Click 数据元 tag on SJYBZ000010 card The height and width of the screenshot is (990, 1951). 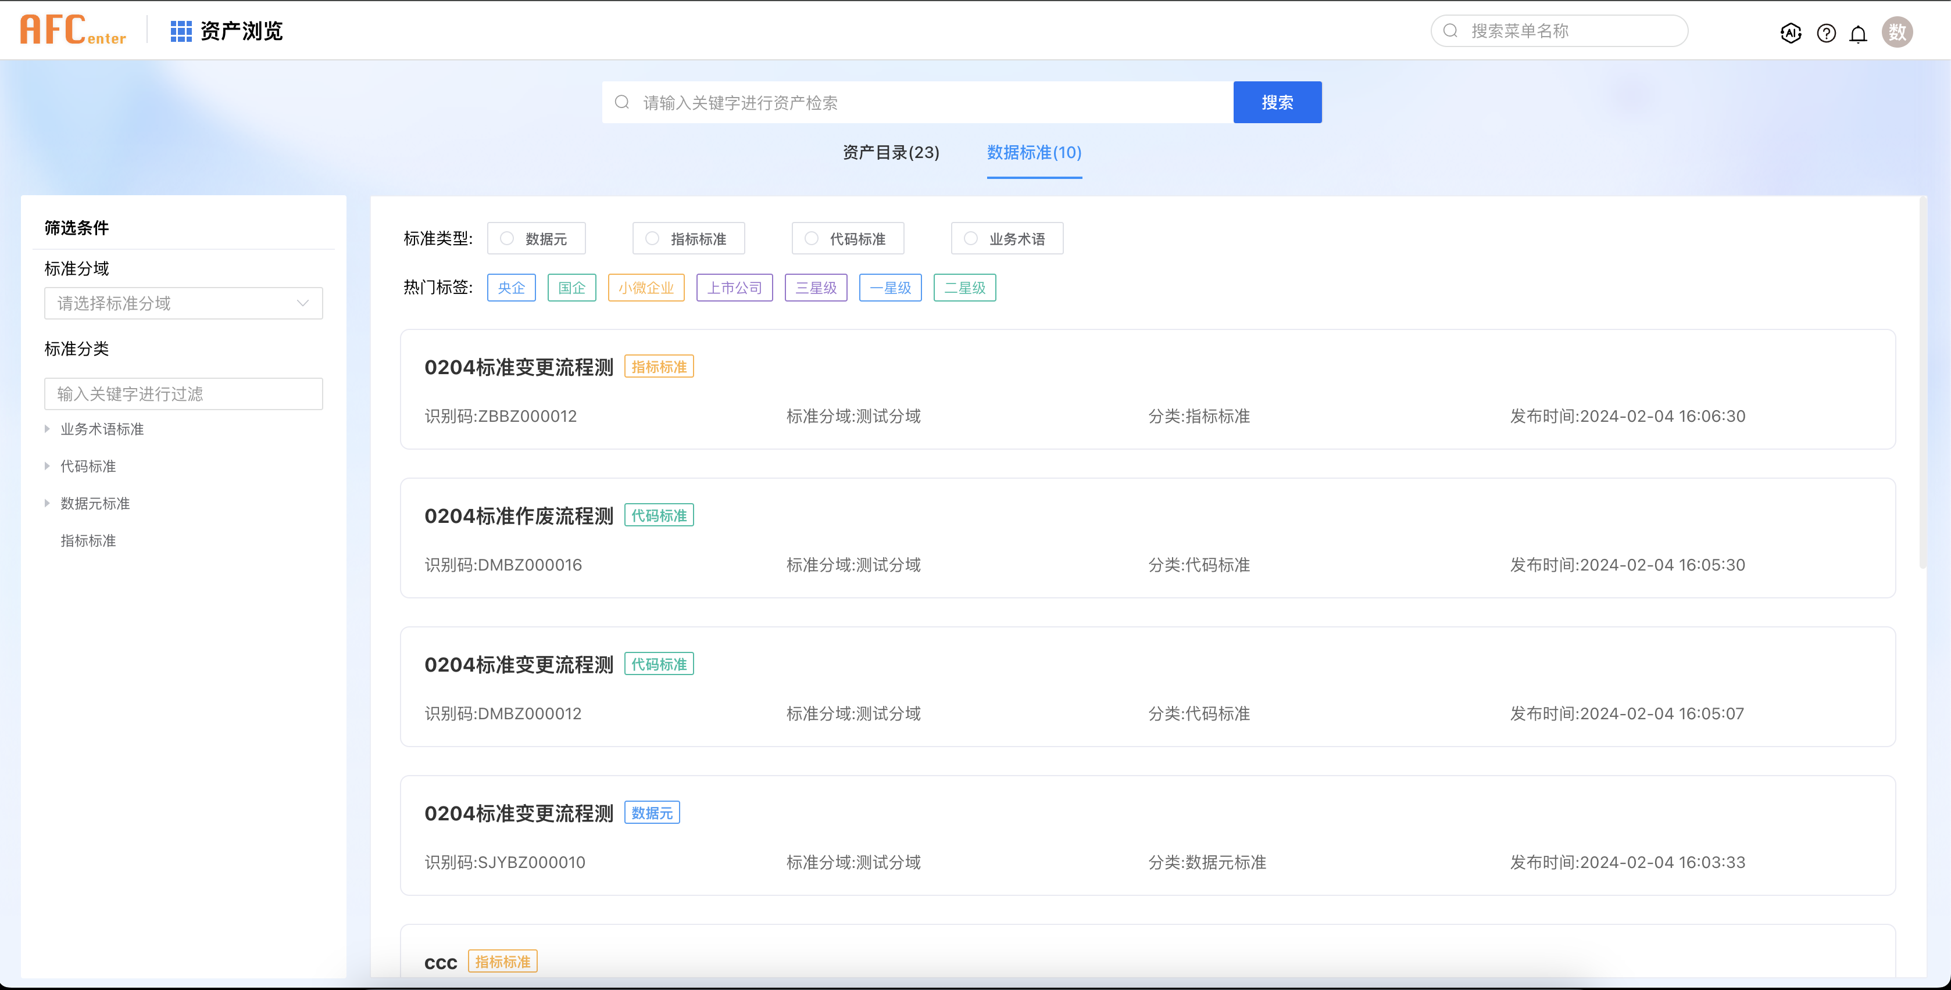pyautogui.click(x=652, y=813)
